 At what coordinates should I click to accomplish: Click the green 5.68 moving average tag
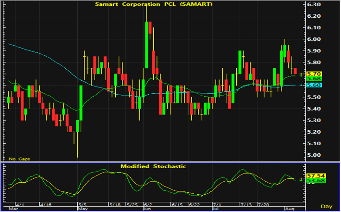314,78
